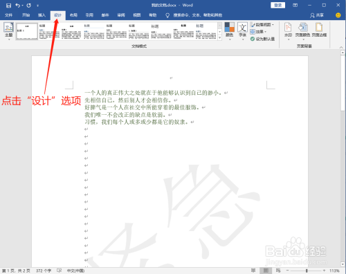Image resolution: width=346 pixels, height=274 pixels.
Task: Click the vertical scrollbar up arrow
Action: (x=343, y=53)
